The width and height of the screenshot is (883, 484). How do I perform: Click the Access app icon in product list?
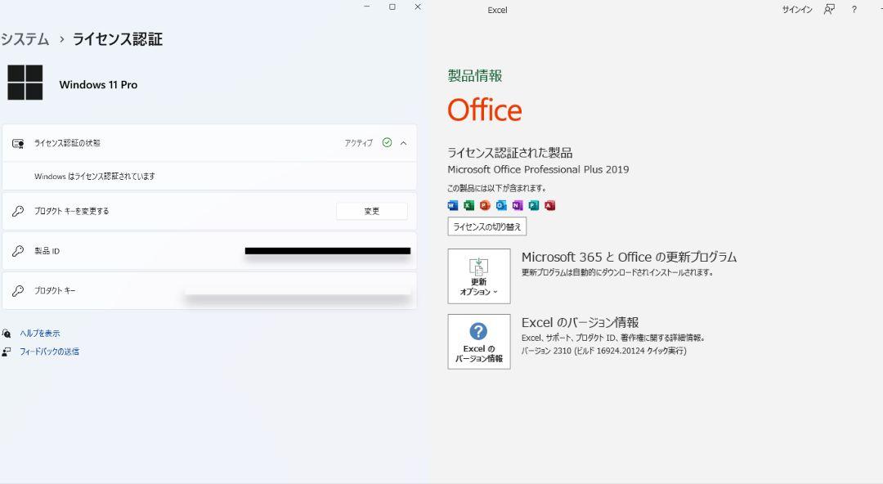[x=550, y=205]
